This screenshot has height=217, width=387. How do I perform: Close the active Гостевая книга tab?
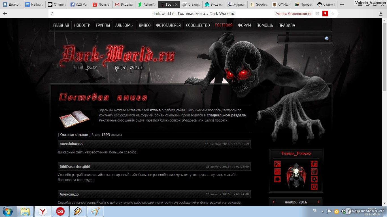tap(176, 5)
